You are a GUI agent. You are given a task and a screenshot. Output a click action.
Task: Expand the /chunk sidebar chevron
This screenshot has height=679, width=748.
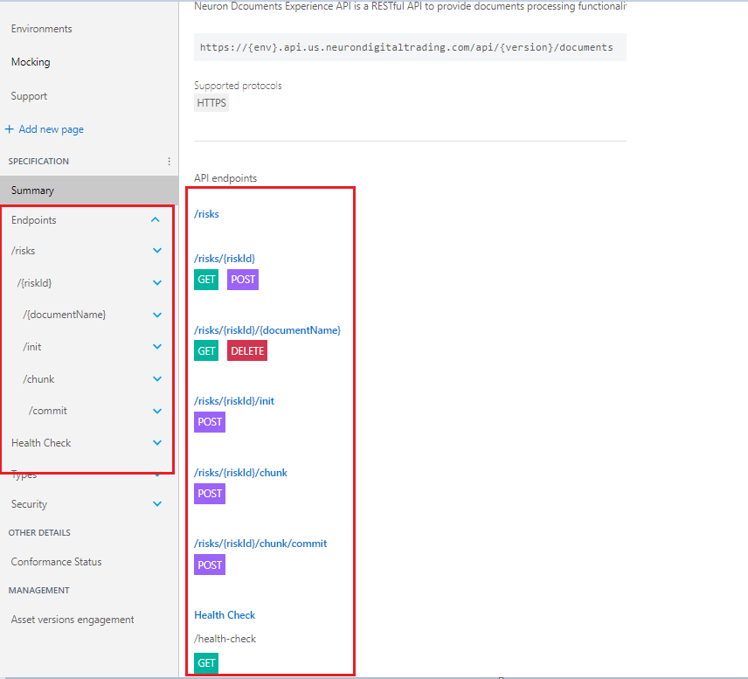[157, 379]
